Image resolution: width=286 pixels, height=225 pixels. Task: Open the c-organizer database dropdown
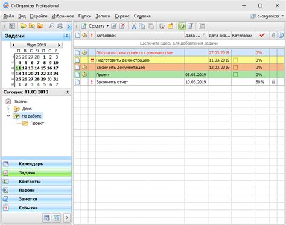coord(283,16)
